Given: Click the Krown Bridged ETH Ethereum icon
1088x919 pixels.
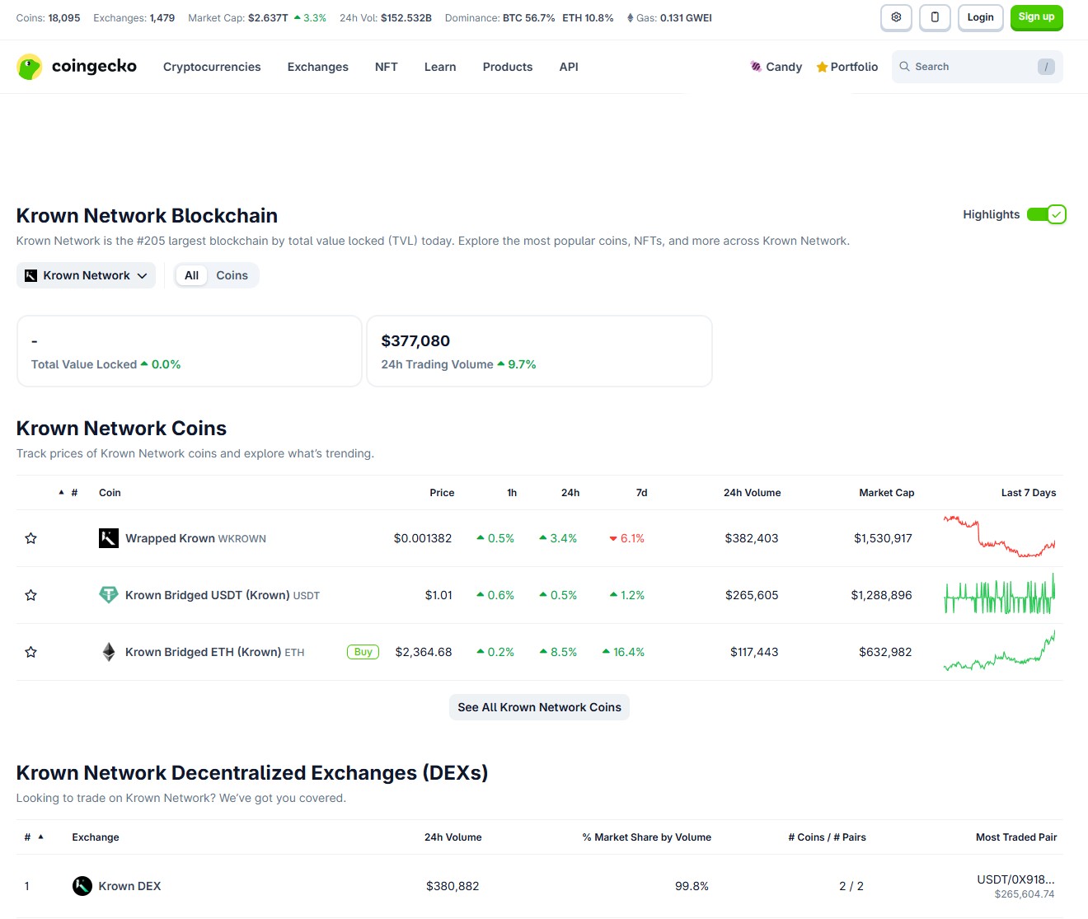Looking at the screenshot, I should (109, 652).
